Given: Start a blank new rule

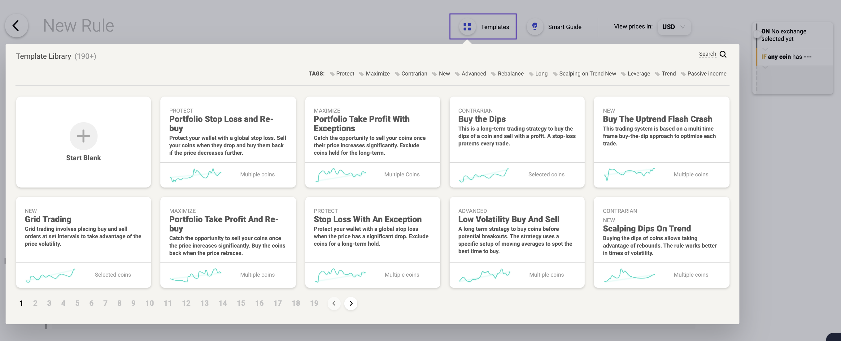Looking at the screenshot, I should click(84, 141).
